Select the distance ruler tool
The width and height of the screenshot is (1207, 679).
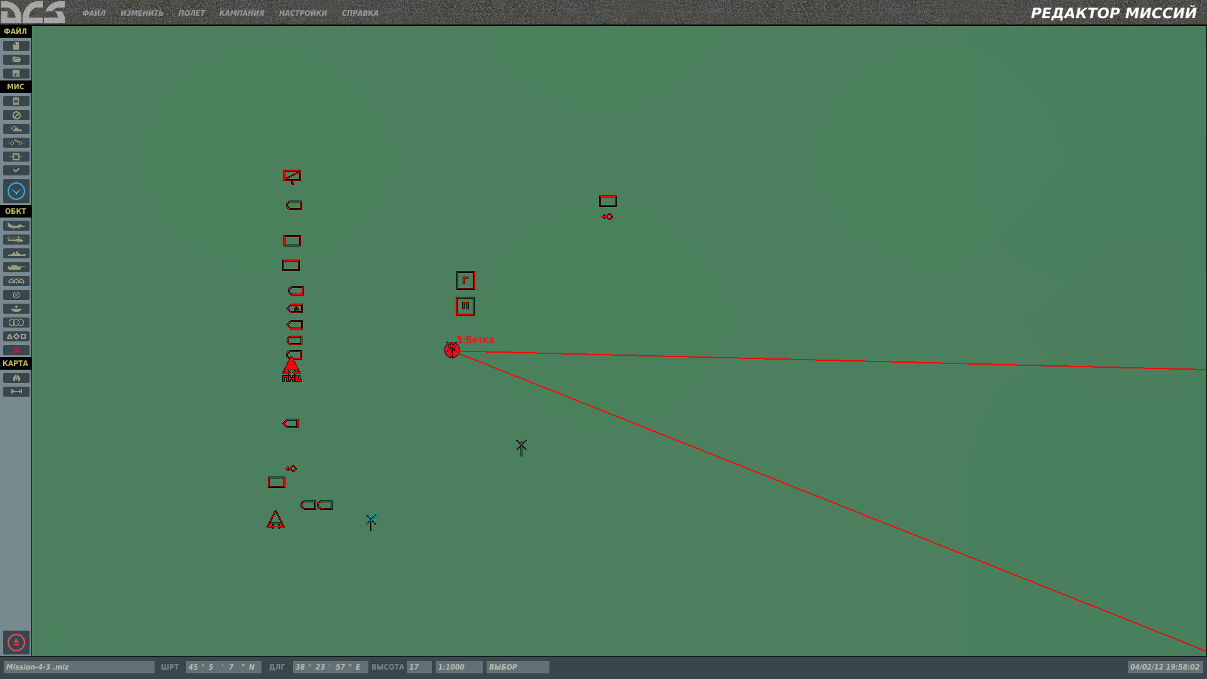click(x=16, y=392)
